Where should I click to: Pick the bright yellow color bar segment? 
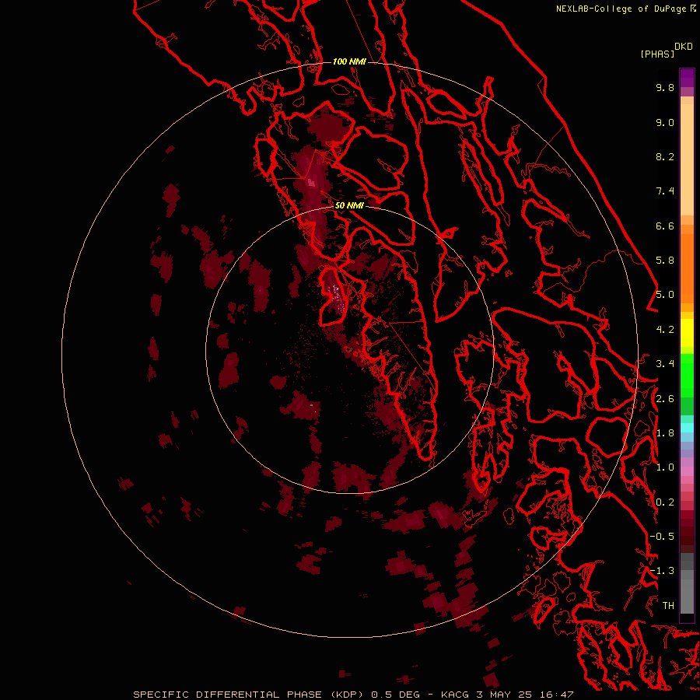[687, 333]
